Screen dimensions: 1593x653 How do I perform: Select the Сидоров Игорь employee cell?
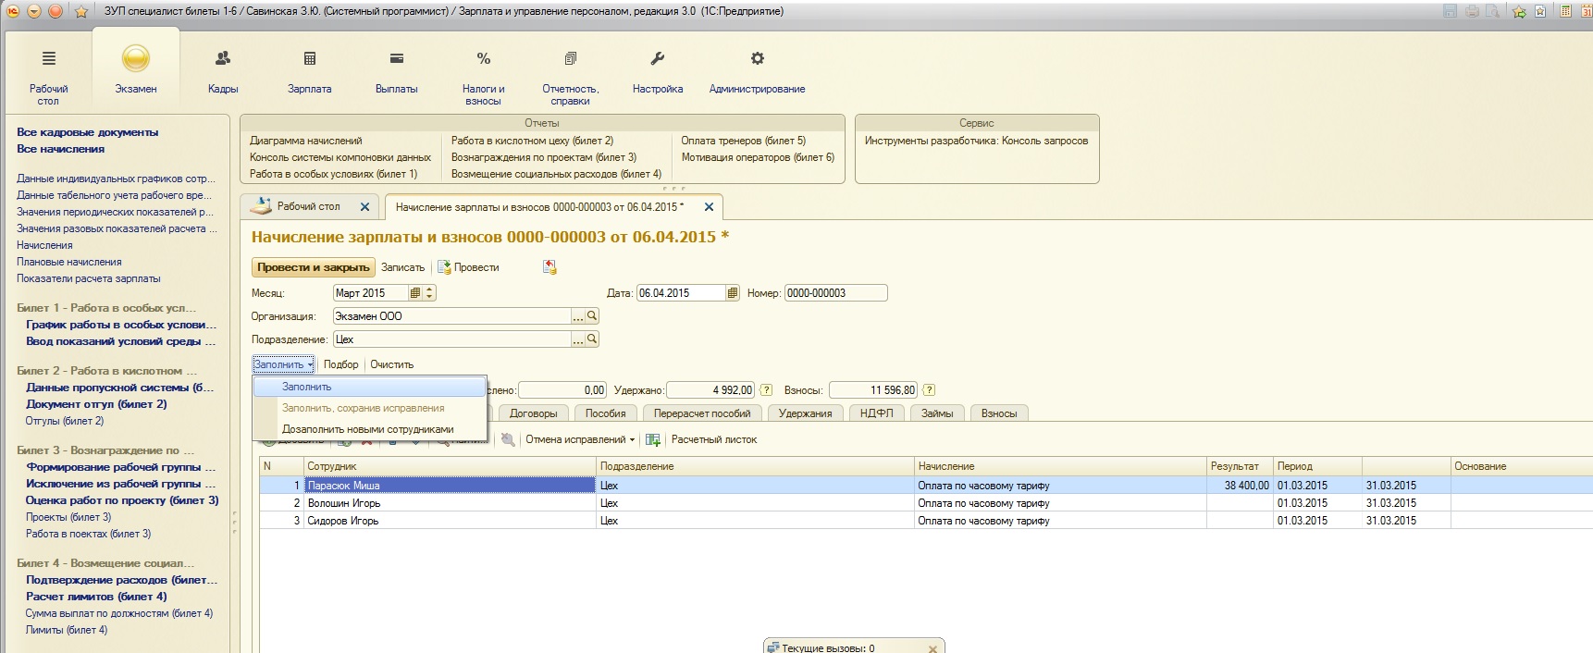tap(451, 521)
